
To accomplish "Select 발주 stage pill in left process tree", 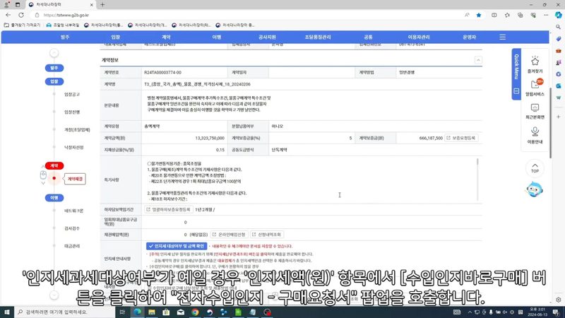I will 54,68.
